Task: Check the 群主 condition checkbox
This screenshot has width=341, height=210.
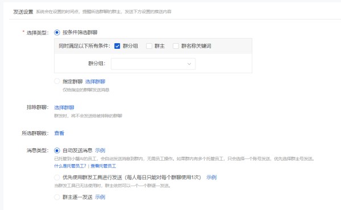Action: [149, 46]
